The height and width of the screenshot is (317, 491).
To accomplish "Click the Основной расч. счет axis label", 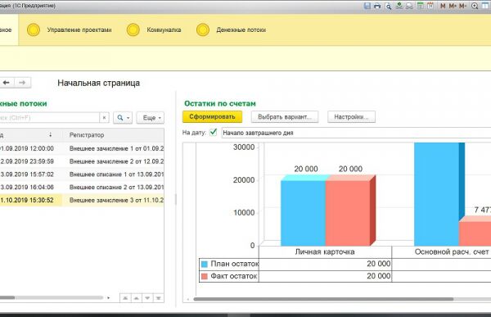I will [x=452, y=251].
